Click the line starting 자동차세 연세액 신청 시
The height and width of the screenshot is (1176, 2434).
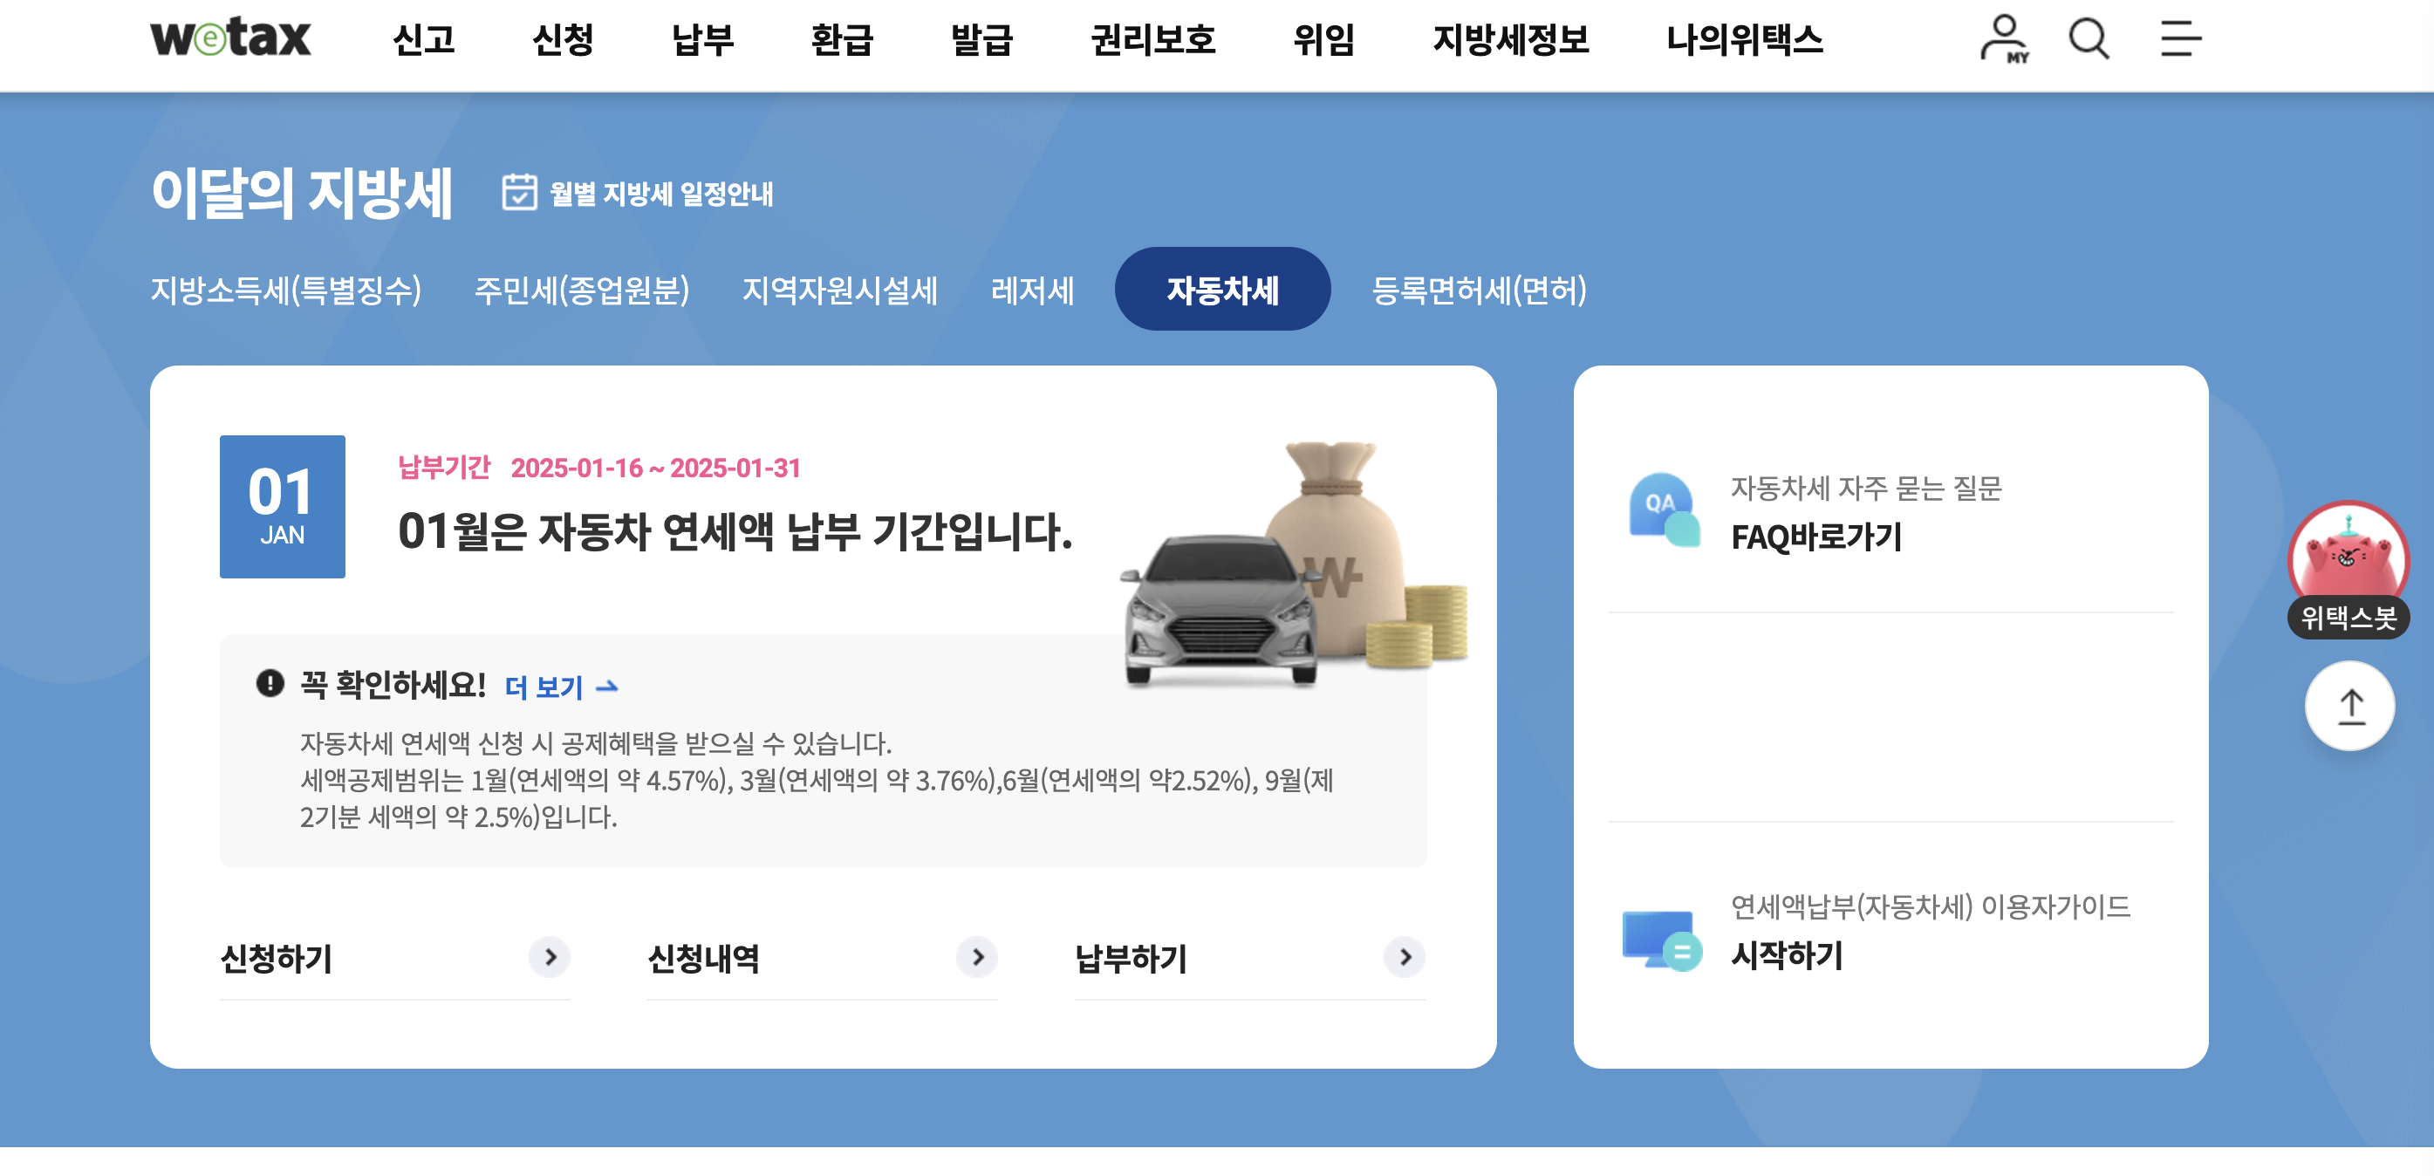coord(595,743)
